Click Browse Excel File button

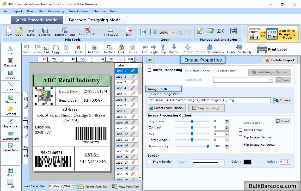click(93, 187)
